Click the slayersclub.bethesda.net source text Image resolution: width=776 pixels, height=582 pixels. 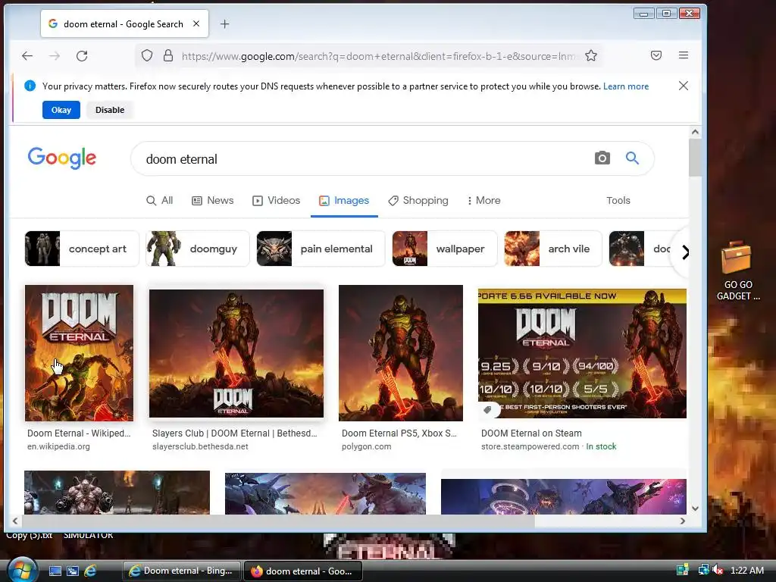point(200,446)
